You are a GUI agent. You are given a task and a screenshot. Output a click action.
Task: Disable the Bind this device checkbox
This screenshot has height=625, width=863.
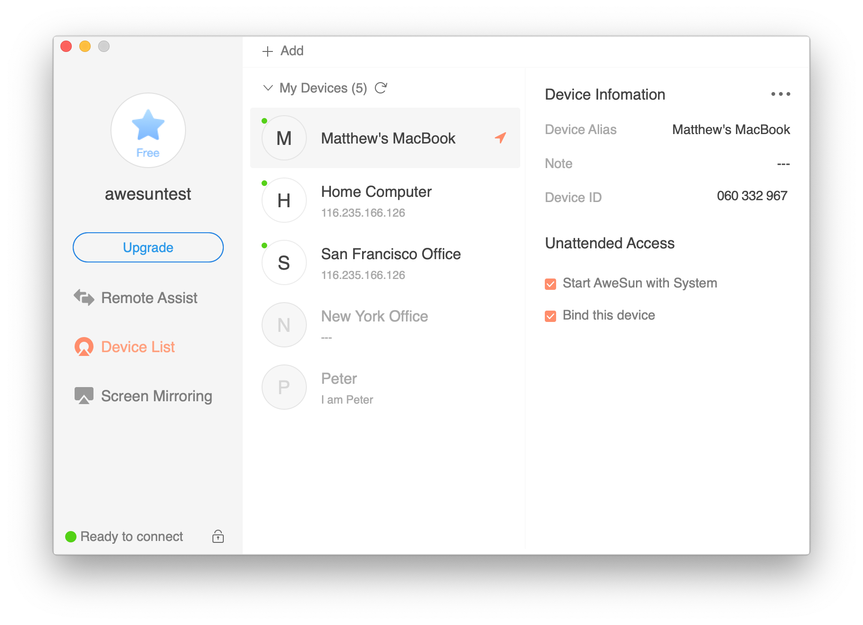pos(550,315)
